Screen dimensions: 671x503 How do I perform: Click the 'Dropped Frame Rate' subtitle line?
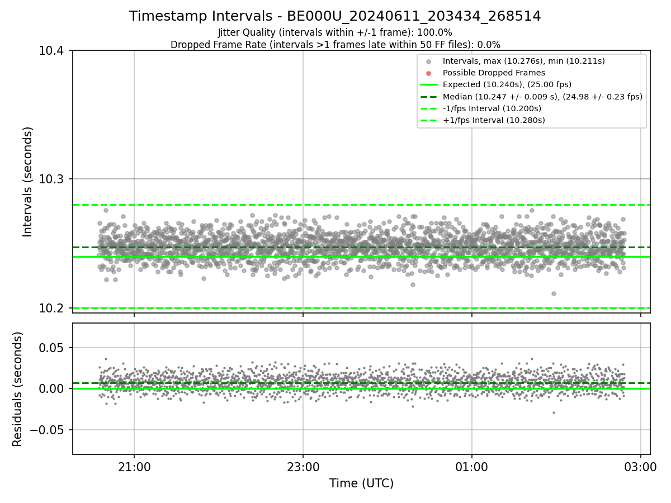point(335,45)
